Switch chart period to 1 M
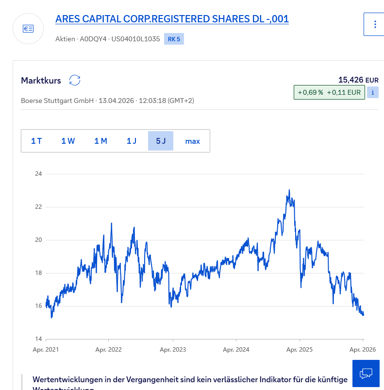The image size is (384, 390). (100, 141)
